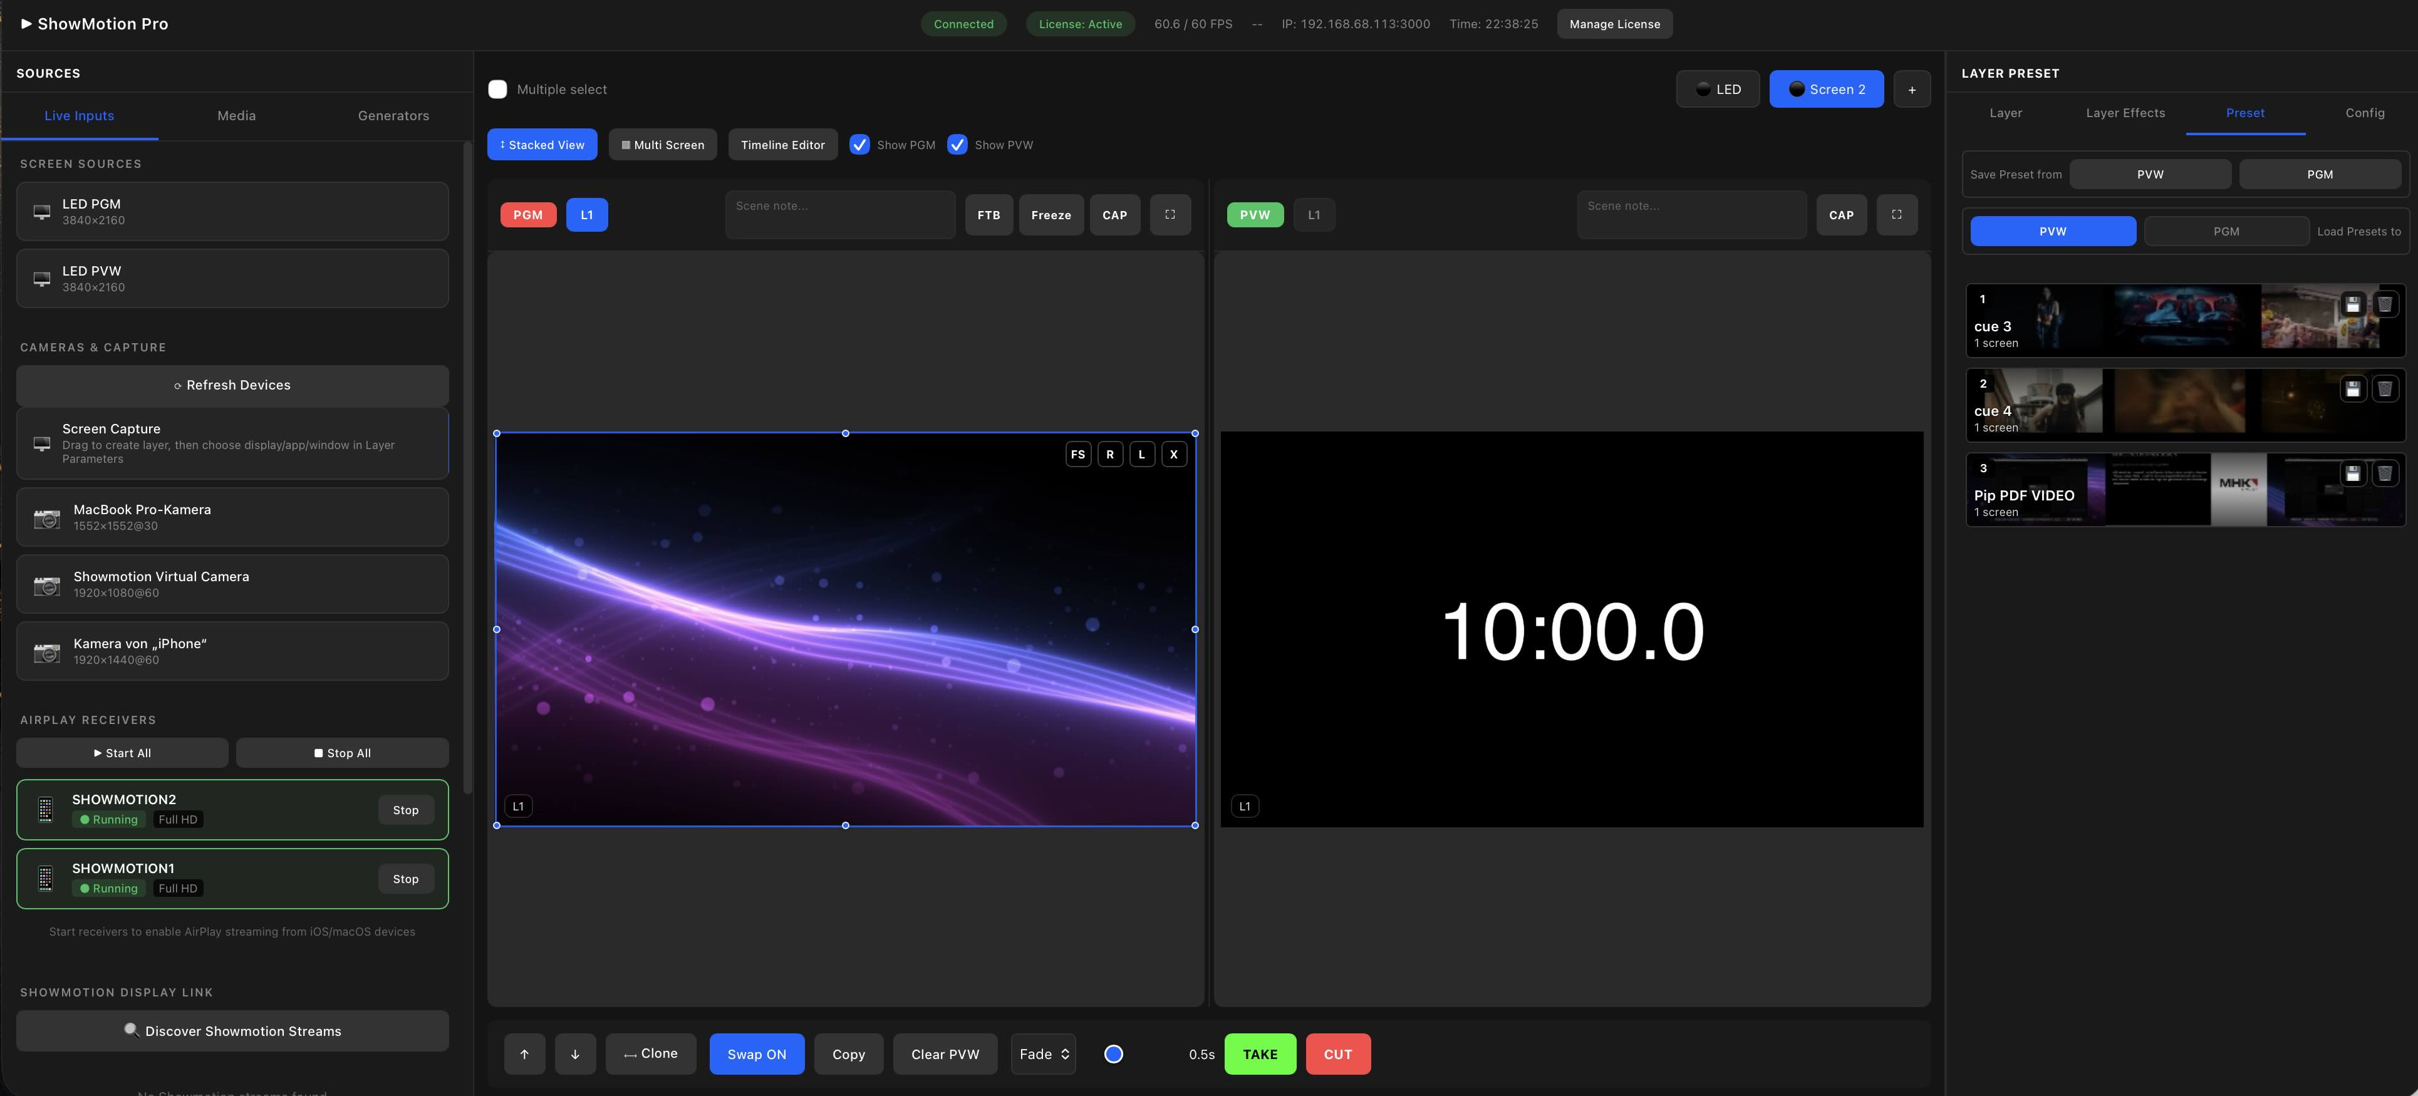Make layer fullscreen with FS icon
Screen dimensions: 2418x1096
[x=1077, y=453]
